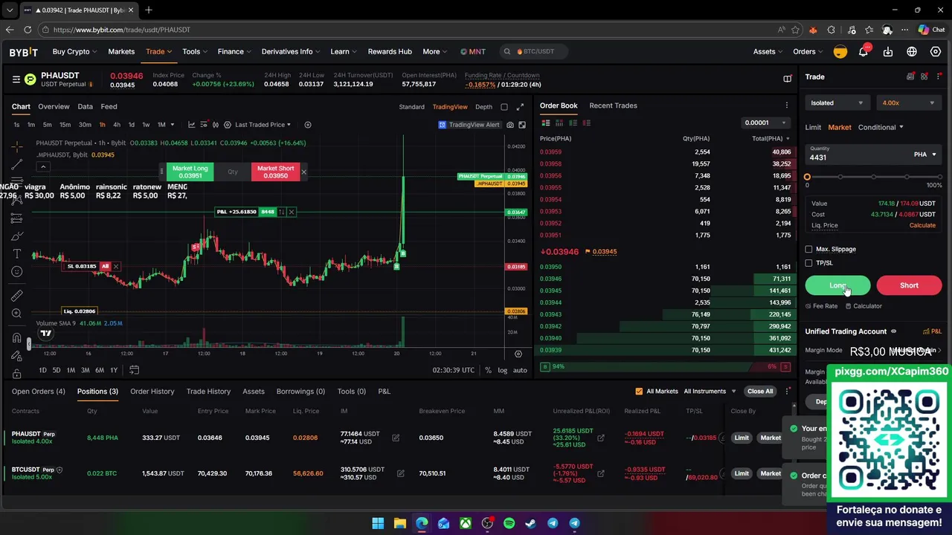Open the All Instruments filter dropdown
Screen dimensions: 952x535
(710, 392)
